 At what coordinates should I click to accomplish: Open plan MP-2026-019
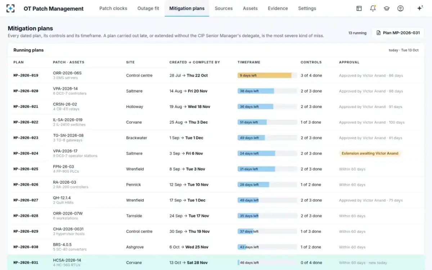coord(26,76)
